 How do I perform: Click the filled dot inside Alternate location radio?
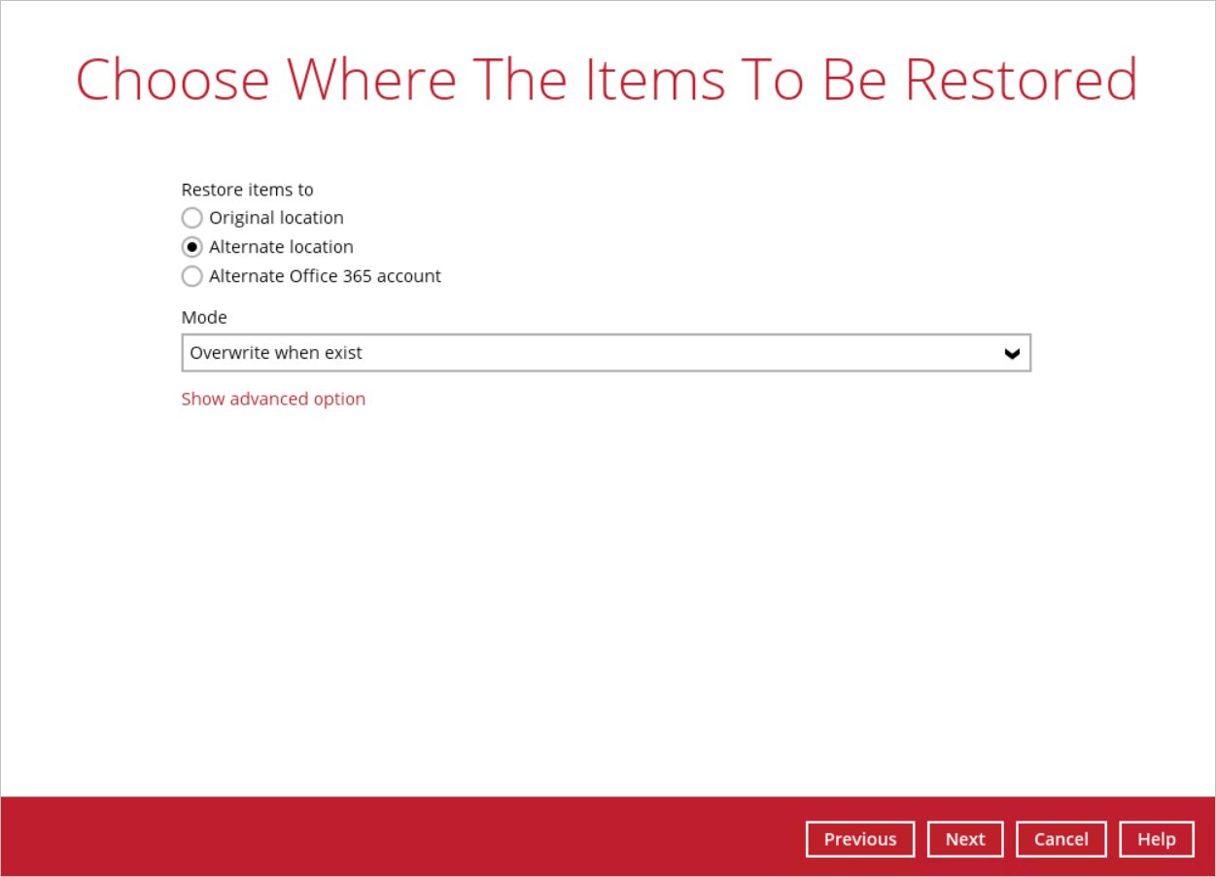[192, 247]
